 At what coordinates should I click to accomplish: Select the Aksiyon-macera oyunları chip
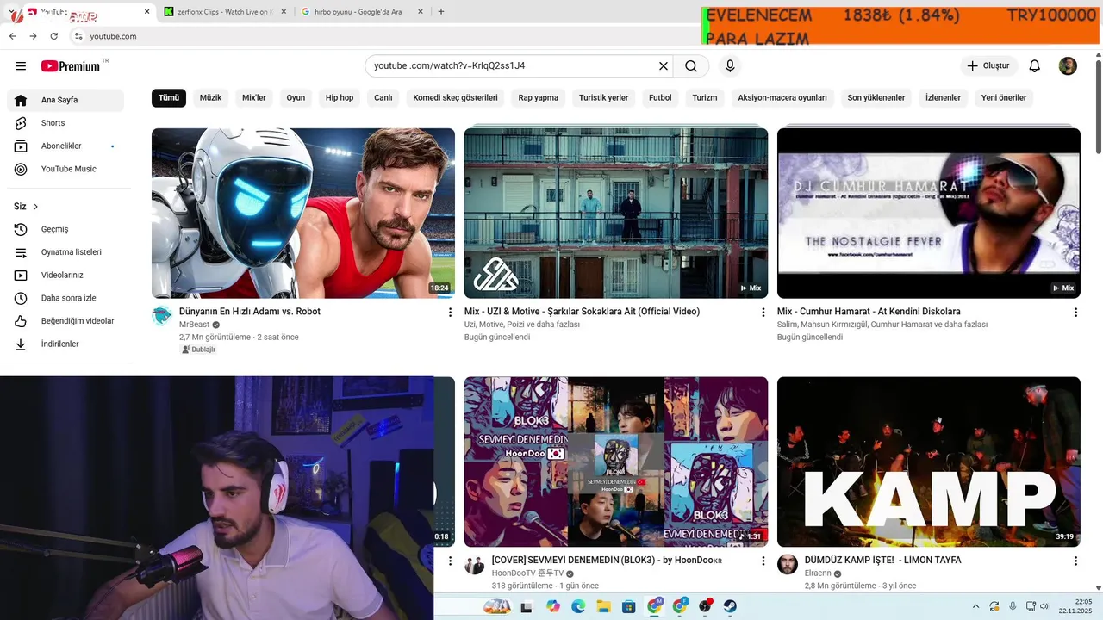point(782,97)
